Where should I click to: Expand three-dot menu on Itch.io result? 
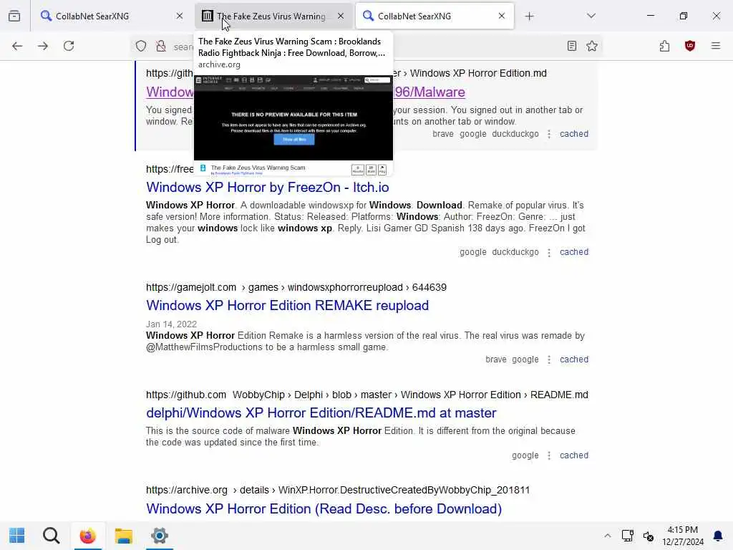coord(549,253)
